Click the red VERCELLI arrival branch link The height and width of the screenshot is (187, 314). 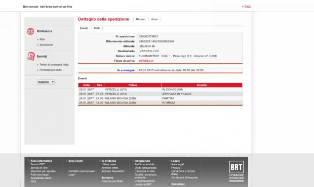[x=146, y=61]
